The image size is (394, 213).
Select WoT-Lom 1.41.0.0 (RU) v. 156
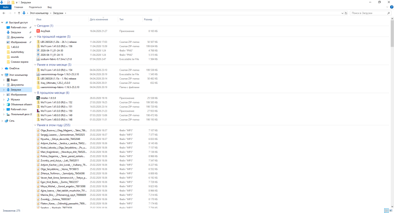coord(56,46)
